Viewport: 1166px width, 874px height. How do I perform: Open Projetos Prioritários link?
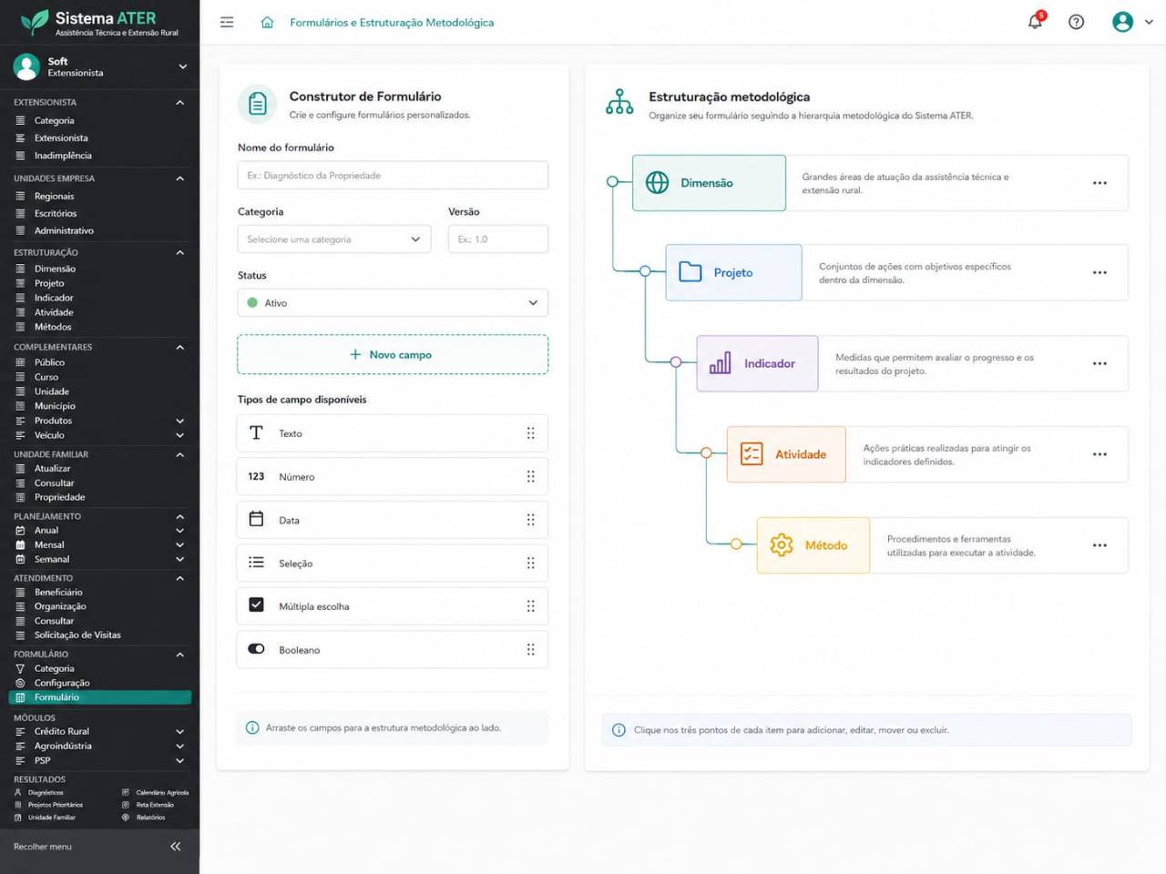[55, 805]
